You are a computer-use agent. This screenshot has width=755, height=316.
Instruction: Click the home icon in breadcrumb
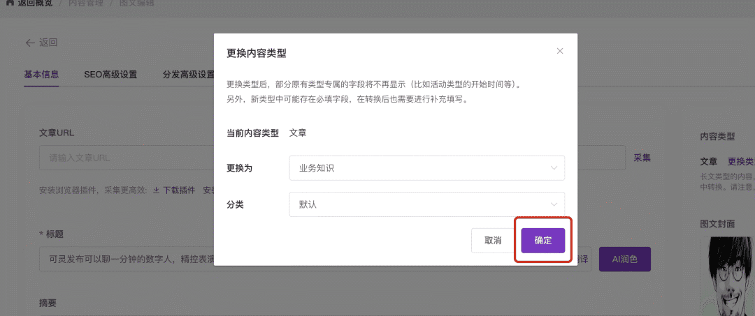point(9,2)
